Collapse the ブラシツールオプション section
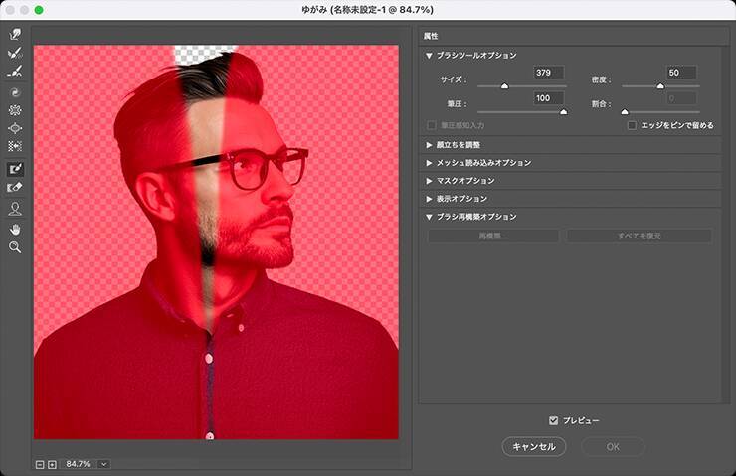 pos(430,56)
